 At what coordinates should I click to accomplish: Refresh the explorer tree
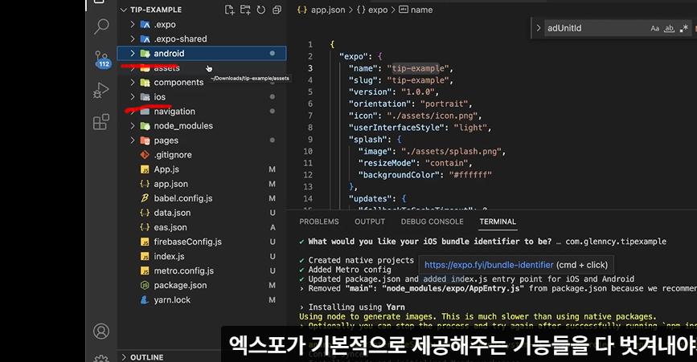pos(261,10)
